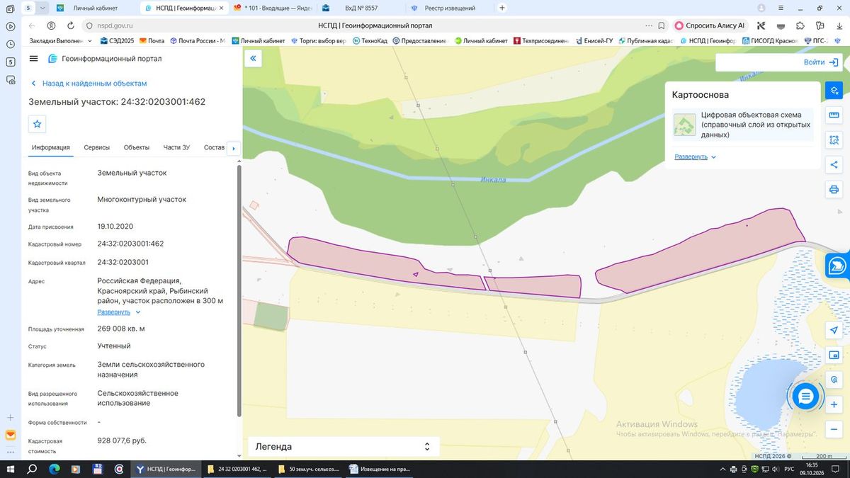Locate my position on map
The image size is (850, 478).
[x=834, y=331]
